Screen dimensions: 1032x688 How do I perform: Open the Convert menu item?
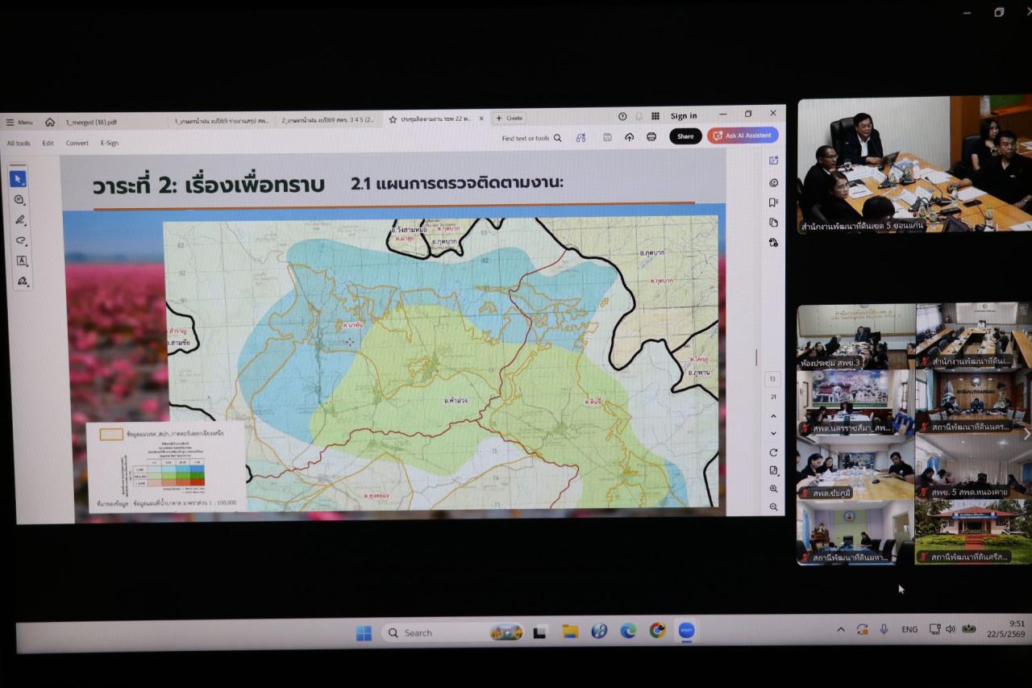pyautogui.click(x=77, y=143)
